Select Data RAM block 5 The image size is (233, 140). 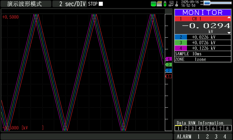206,128
